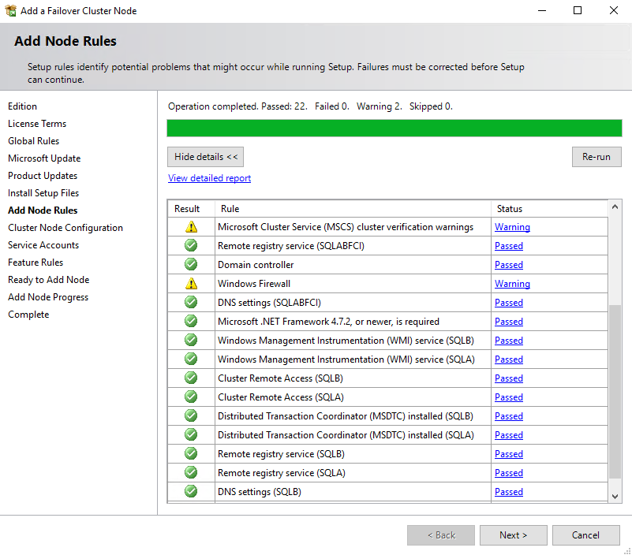
Task: Click the check icon for Remote registry service (SQLB)
Action: coord(191,453)
